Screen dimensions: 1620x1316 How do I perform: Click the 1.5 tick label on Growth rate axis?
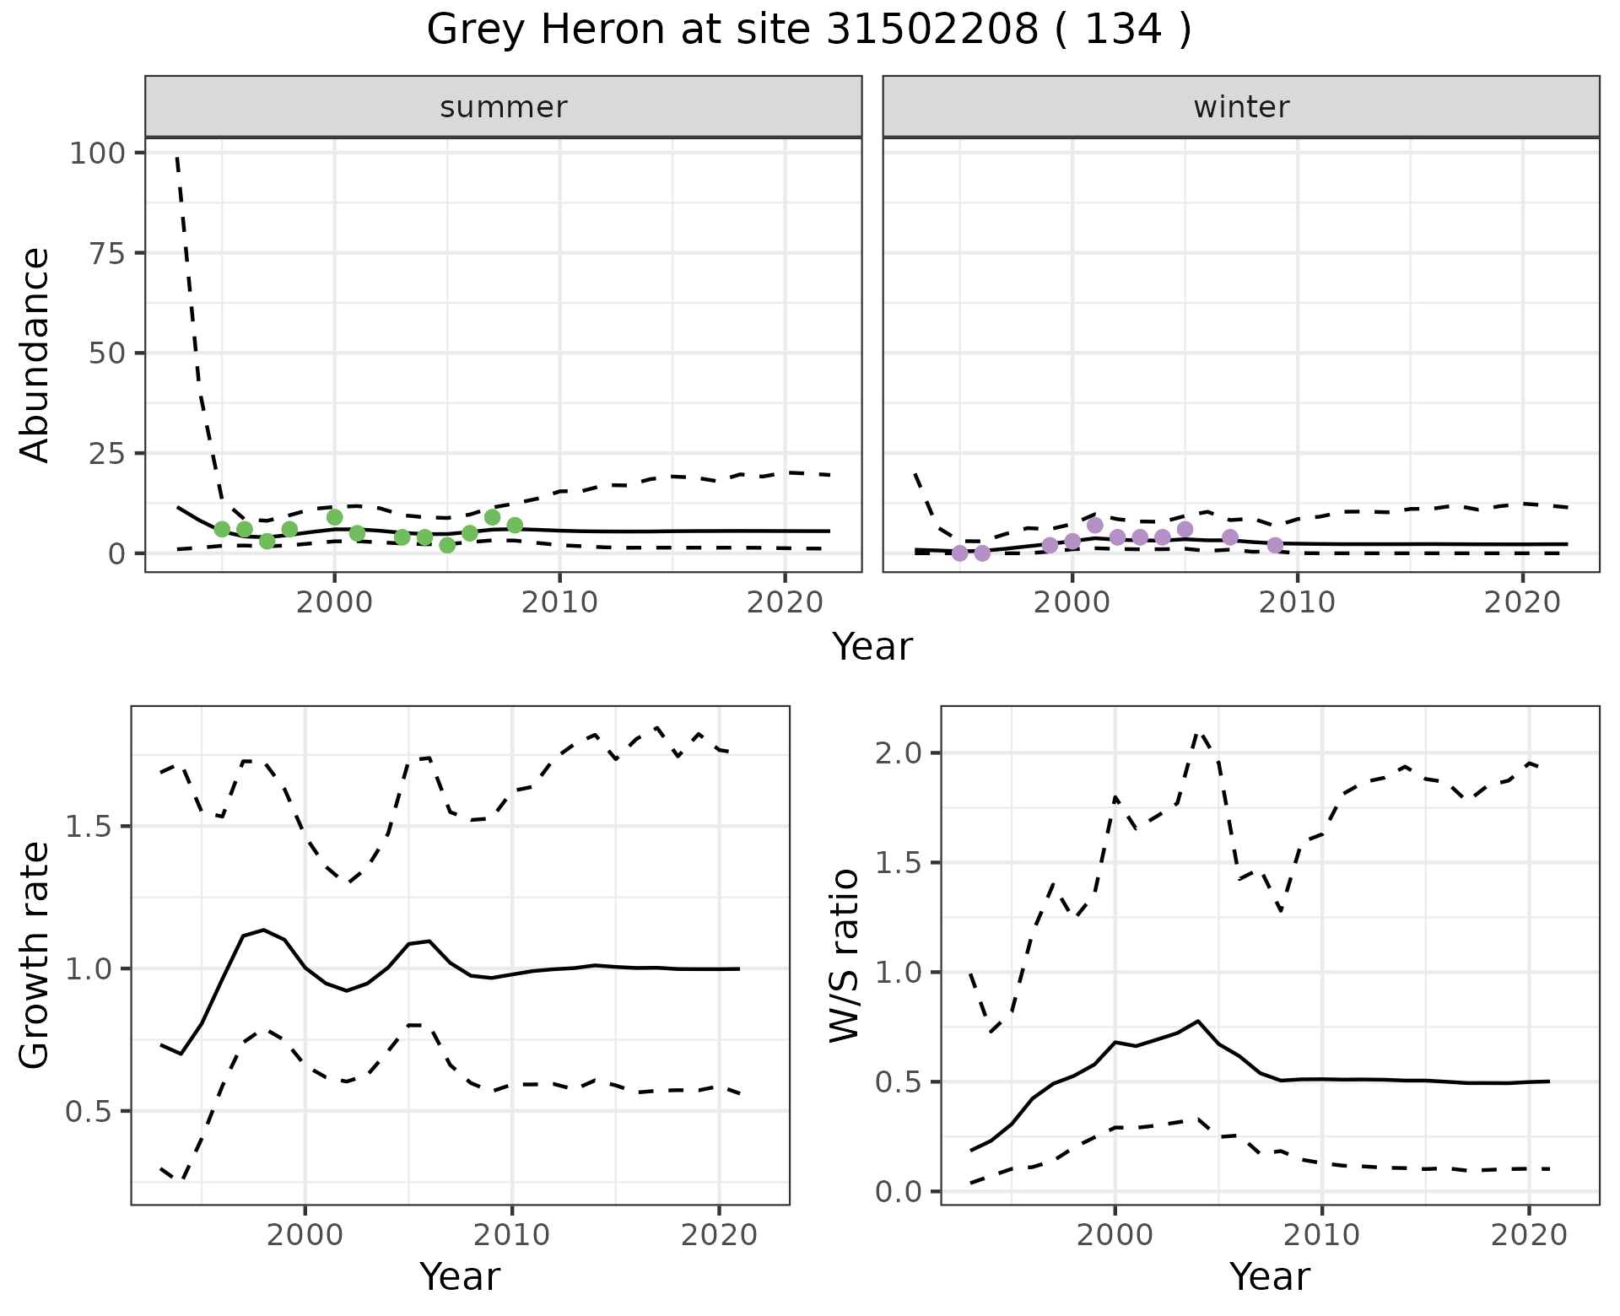click(x=89, y=827)
